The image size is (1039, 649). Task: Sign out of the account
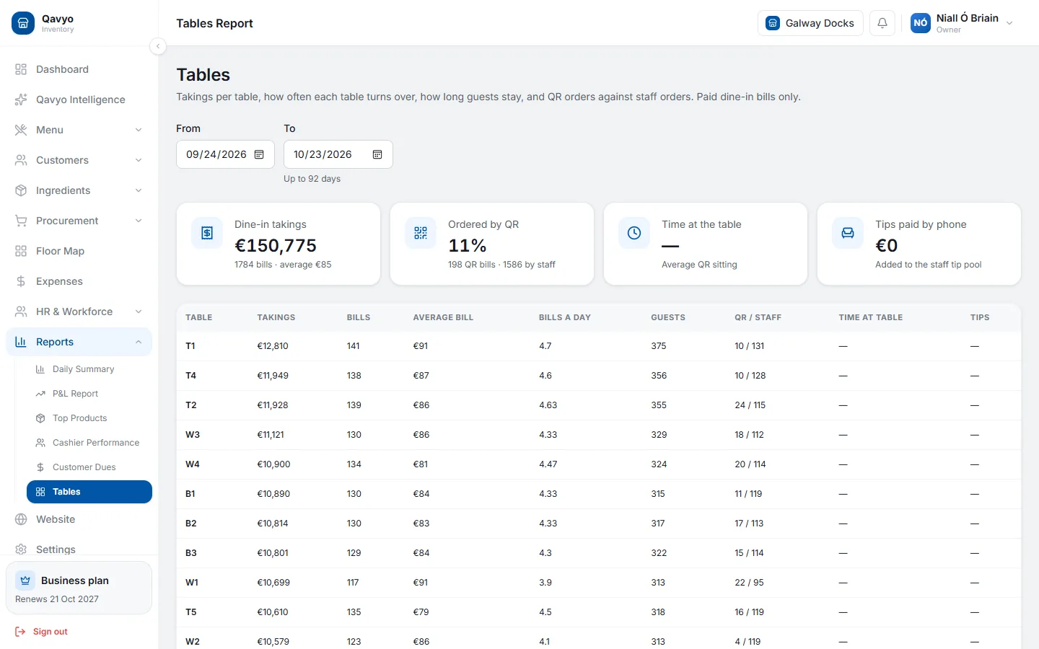coord(42,632)
